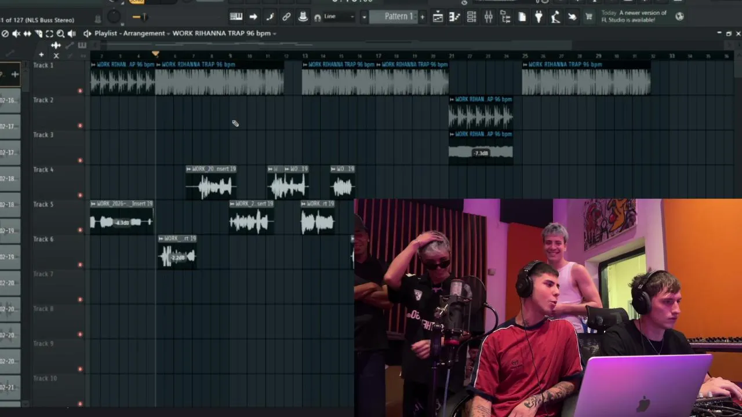Mute Track 6 with its red dot
The width and height of the screenshot is (742, 417).
tap(80, 265)
